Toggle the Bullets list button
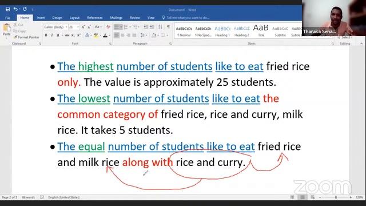 tap(117, 27)
